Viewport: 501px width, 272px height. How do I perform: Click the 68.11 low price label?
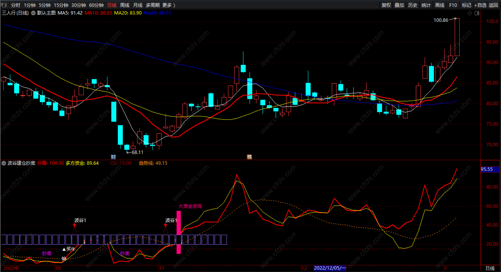pos(137,152)
